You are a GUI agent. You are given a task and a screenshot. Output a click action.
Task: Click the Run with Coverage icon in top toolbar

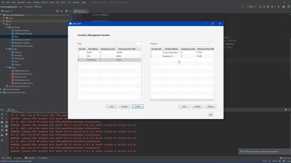click(268, 7)
